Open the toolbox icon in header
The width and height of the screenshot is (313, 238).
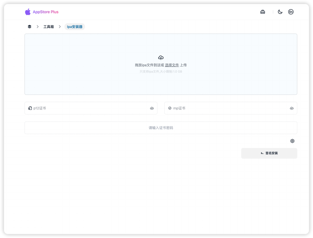tap(263, 12)
